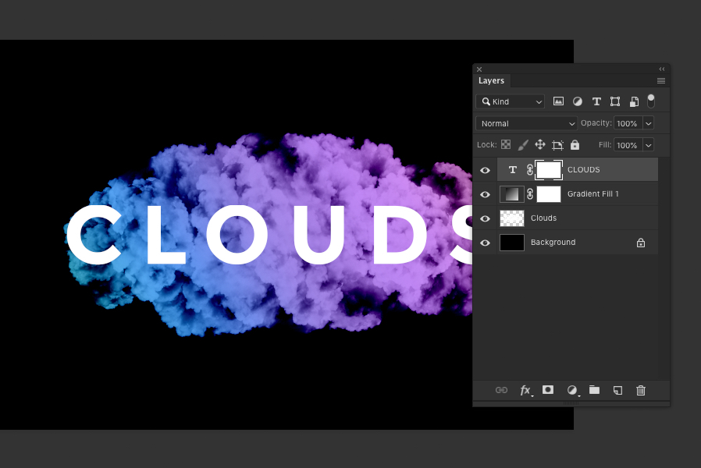Image resolution: width=701 pixels, height=468 pixels.
Task: Click mask link icon on Gradient Fill 1
Action: [x=530, y=193]
